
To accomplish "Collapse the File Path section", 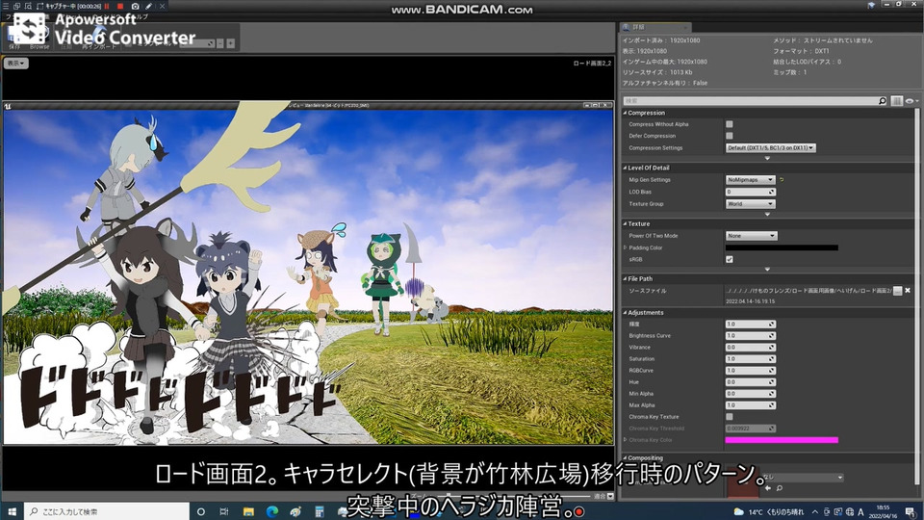I will coord(626,279).
